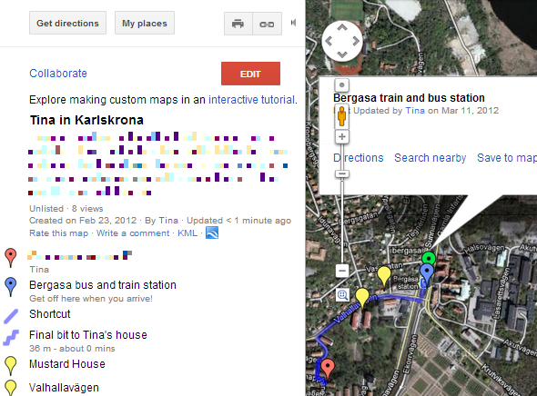Click the red house marker on map
The width and height of the screenshot is (537, 396).
point(328,368)
